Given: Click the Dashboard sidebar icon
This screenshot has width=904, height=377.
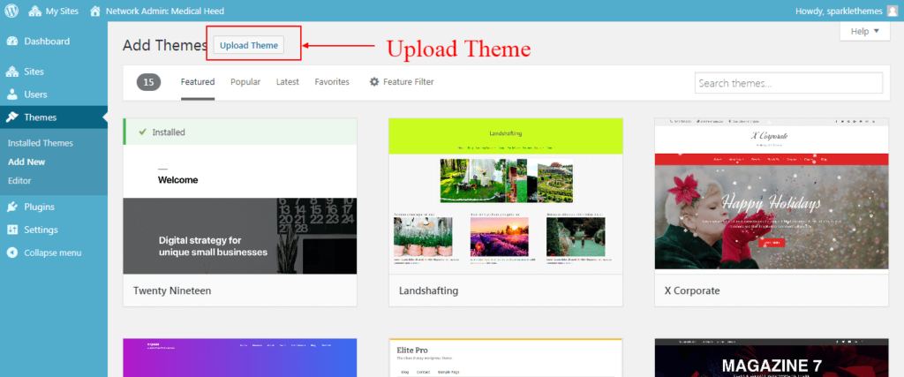Looking at the screenshot, I should (x=12, y=41).
